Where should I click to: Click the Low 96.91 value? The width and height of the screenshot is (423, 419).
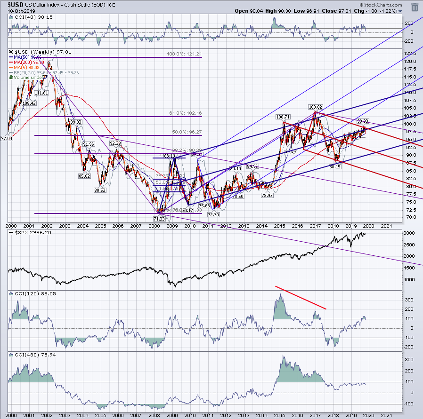point(306,11)
